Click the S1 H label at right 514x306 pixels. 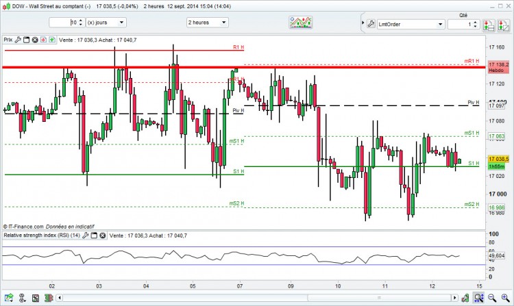474,164
